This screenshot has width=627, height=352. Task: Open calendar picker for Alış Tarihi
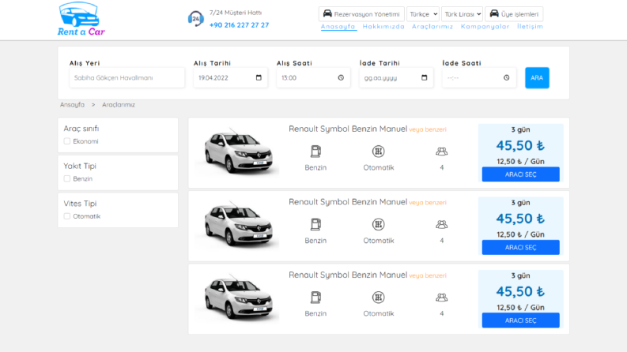(259, 77)
